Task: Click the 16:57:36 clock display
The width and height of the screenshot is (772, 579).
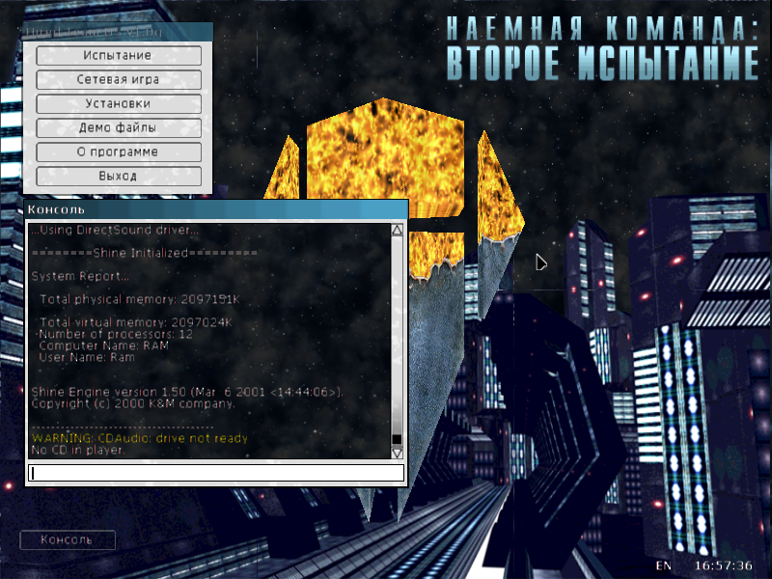Action: [723, 565]
